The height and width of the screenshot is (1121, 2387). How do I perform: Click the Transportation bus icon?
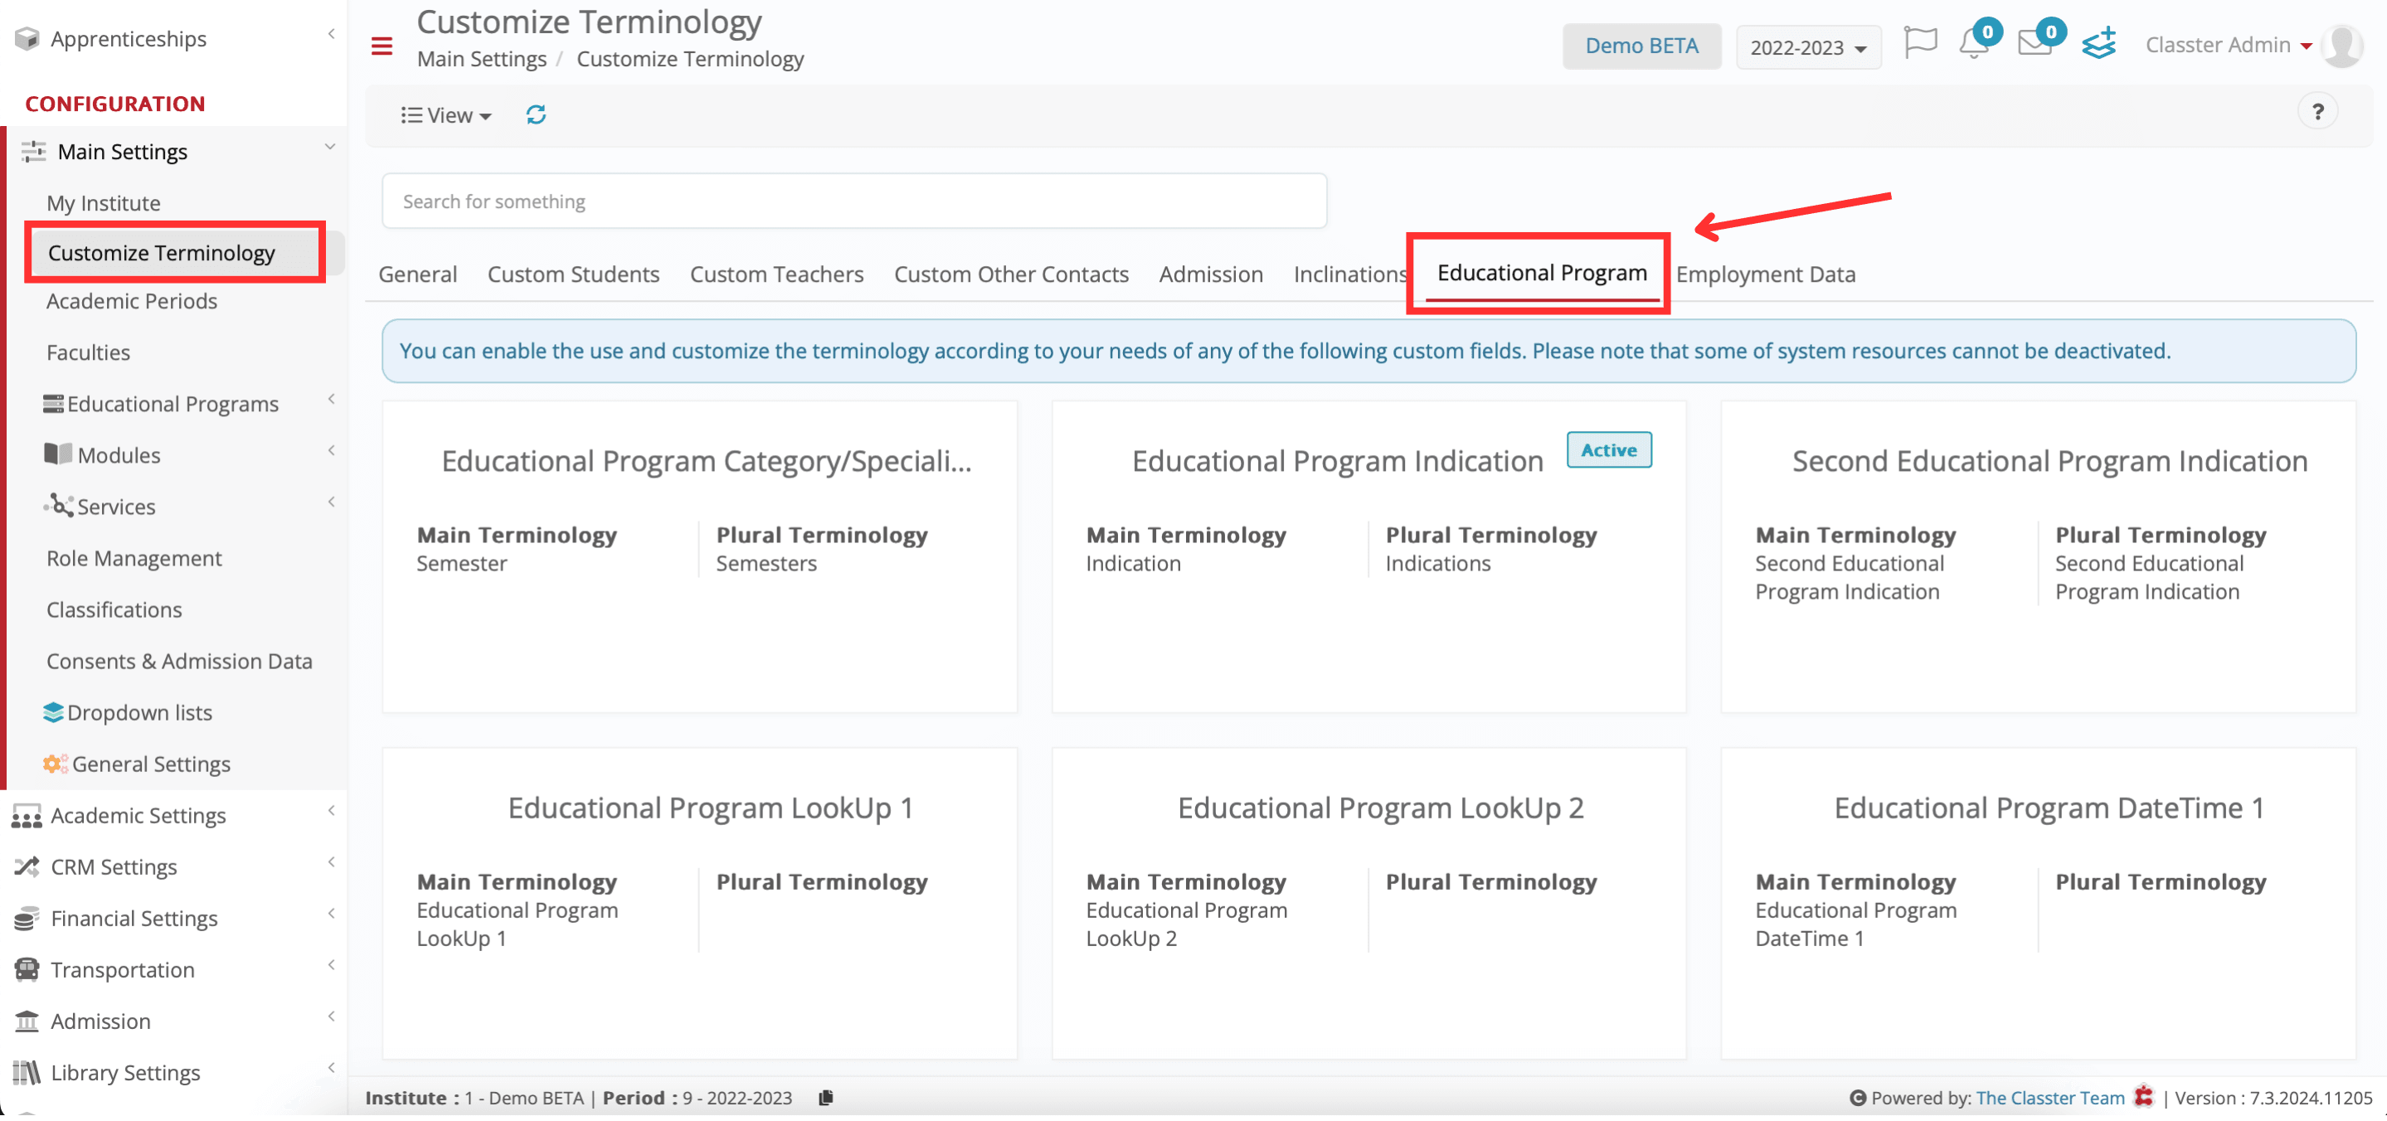[x=27, y=969]
